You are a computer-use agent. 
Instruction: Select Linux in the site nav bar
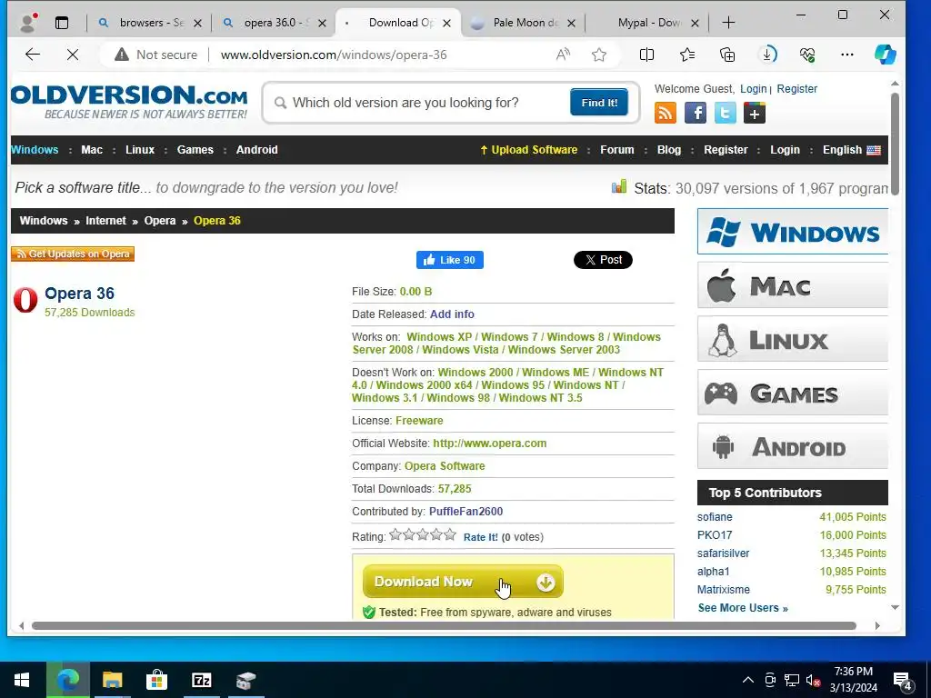[x=140, y=150]
